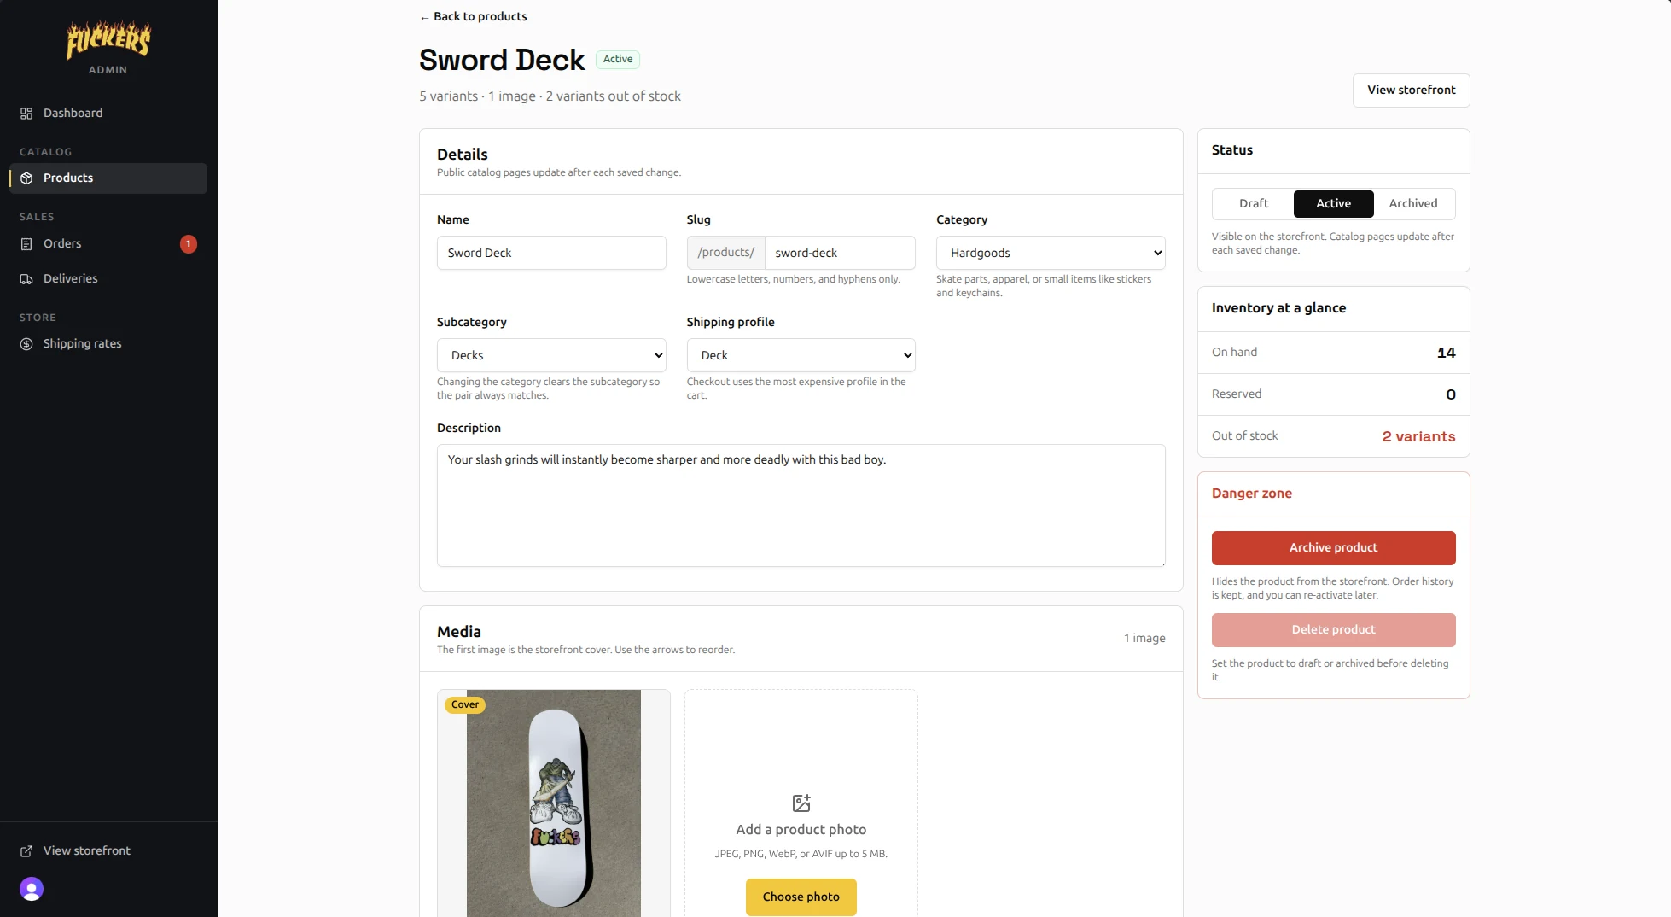Open the user avatar at sidebar bottom
The width and height of the screenshot is (1671, 917).
coord(32,889)
